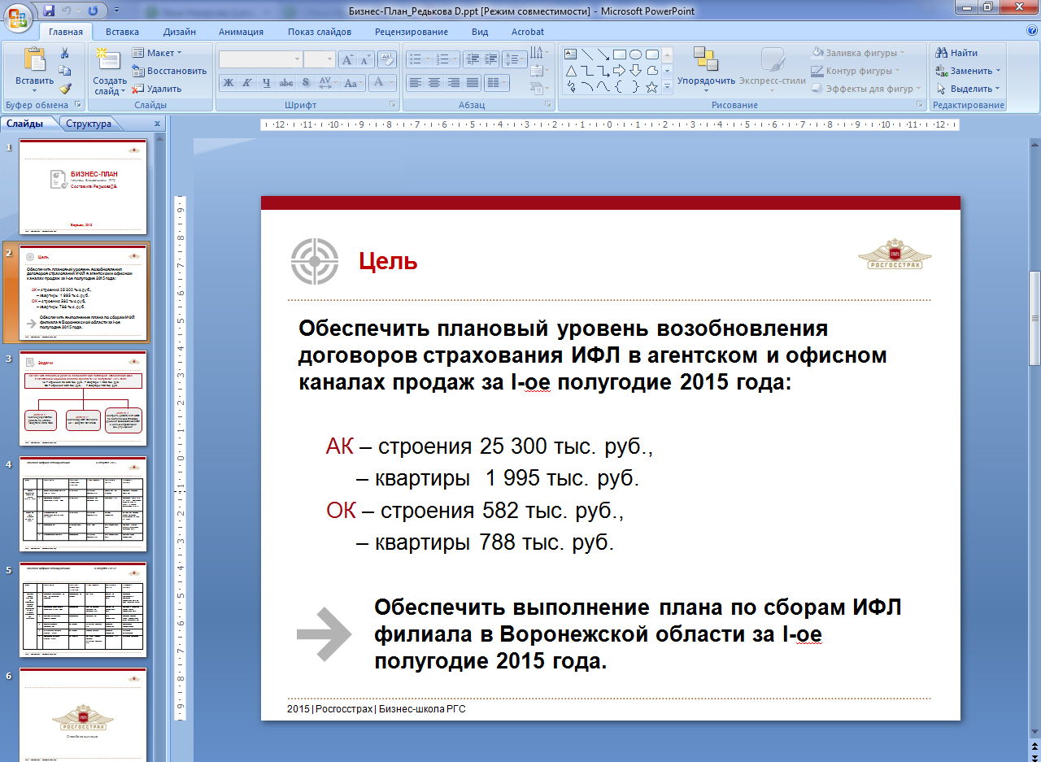Clear all formatting with the eraser icon
The width and height of the screenshot is (1041, 762).
[388, 59]
